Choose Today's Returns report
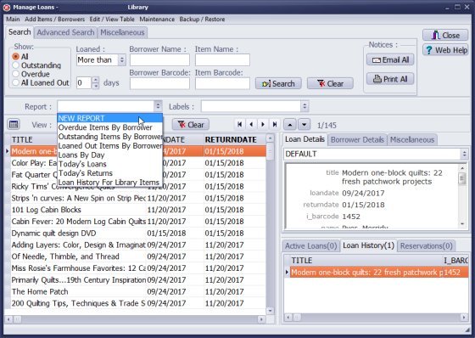Screen dimensions: 475x338 pos(110,173)
